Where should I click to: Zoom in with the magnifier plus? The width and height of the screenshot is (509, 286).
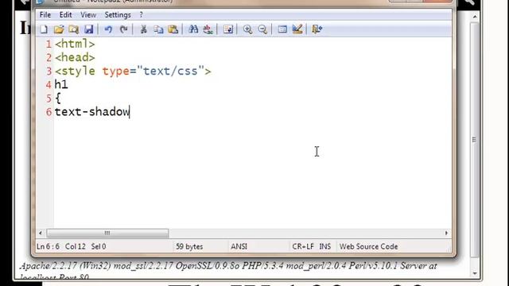coord(247,29)
